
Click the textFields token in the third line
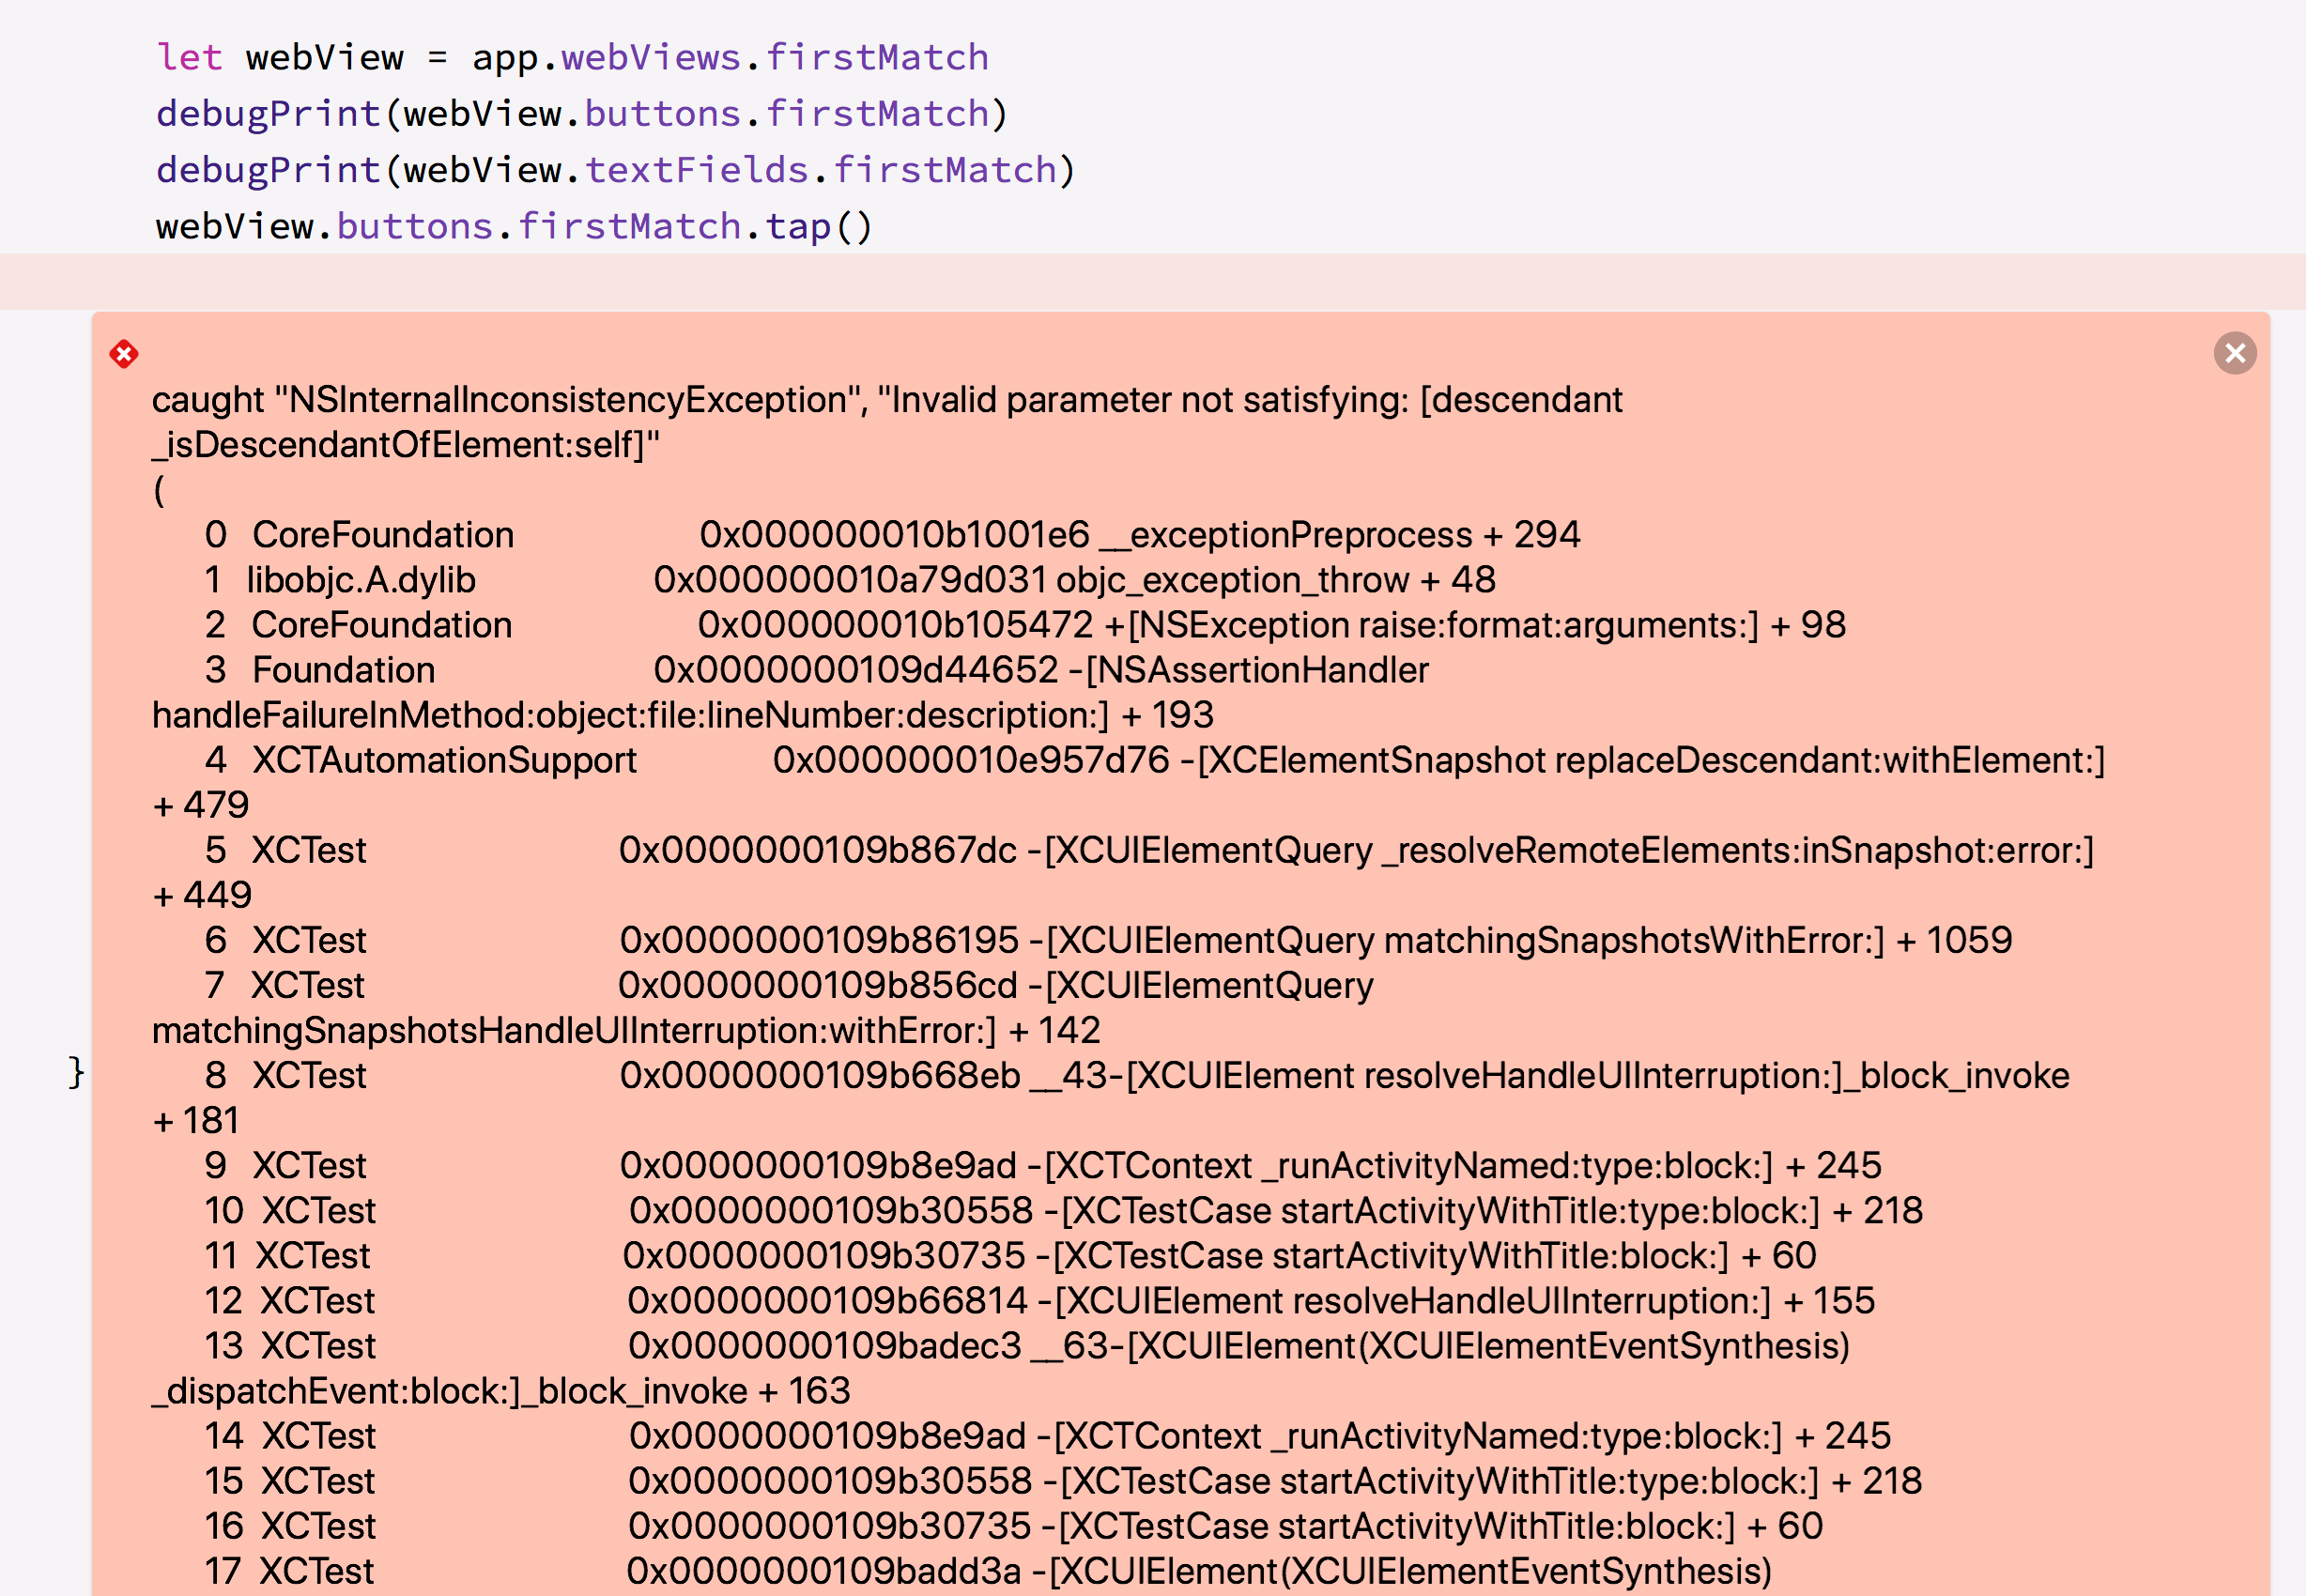click(700, 169)
